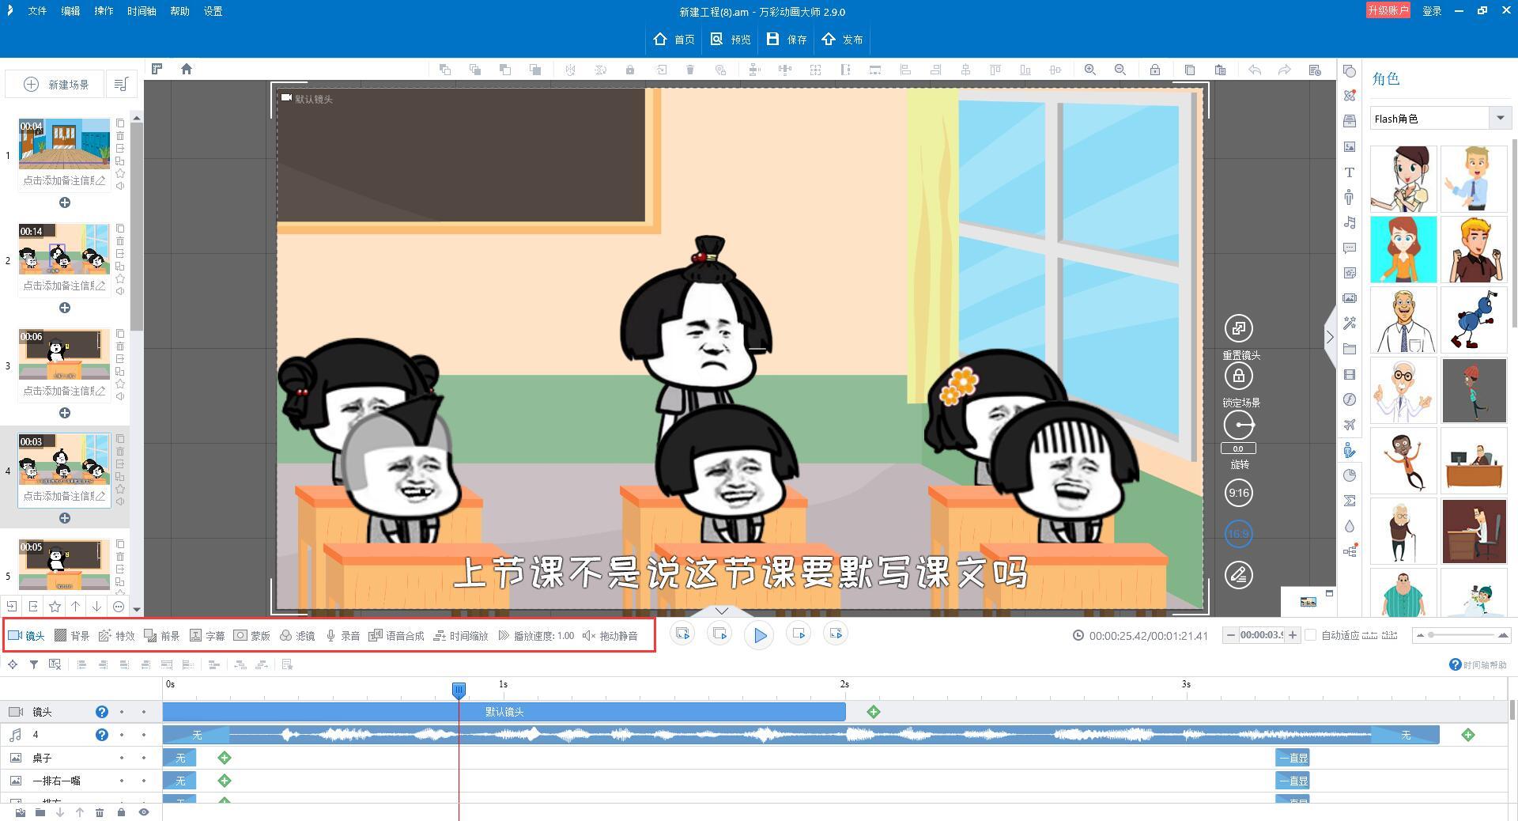Click the move up arrow below scene list
Image resolution: width=1518 pixels, height=821 pixels.
click(x=76, y=607)
